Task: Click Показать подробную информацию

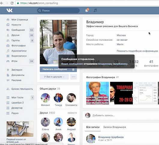Action: click(137, 51)
